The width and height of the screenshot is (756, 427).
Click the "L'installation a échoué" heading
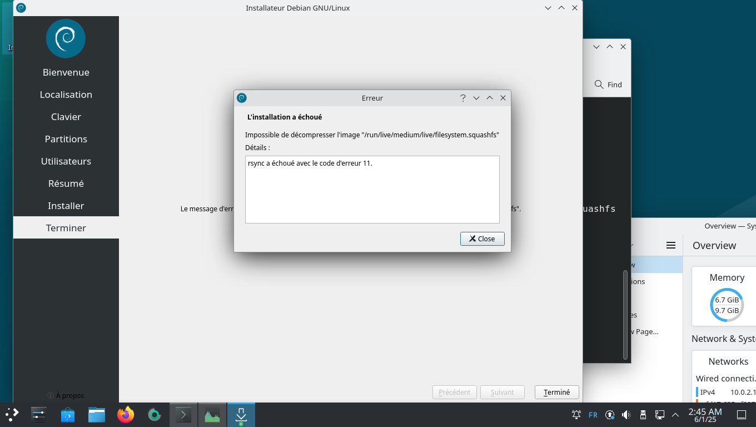click(285, 117)
